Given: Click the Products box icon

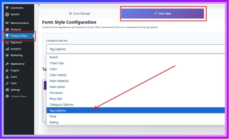Looking at the screenshot, I should (7, 29).
